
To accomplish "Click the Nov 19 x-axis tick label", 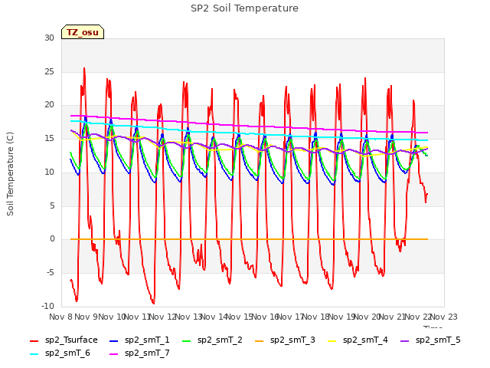I will coord(342,317).
